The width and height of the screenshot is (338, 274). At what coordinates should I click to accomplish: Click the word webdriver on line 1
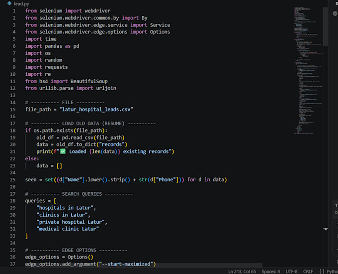[97, 11]
